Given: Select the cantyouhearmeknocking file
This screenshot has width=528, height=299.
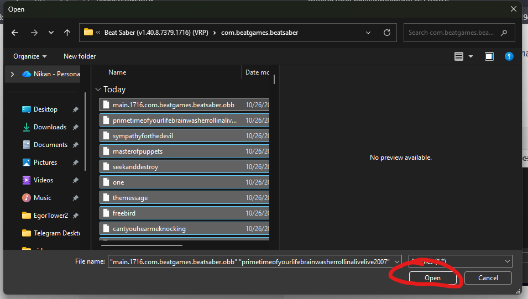Looking at the screenshot, I should [x=185, y=229].
